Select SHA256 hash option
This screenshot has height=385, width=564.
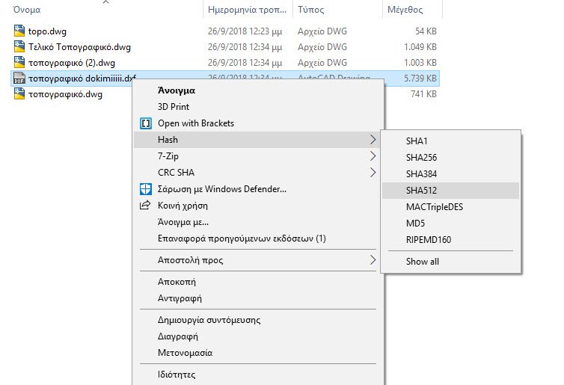(x=421, y=157)
